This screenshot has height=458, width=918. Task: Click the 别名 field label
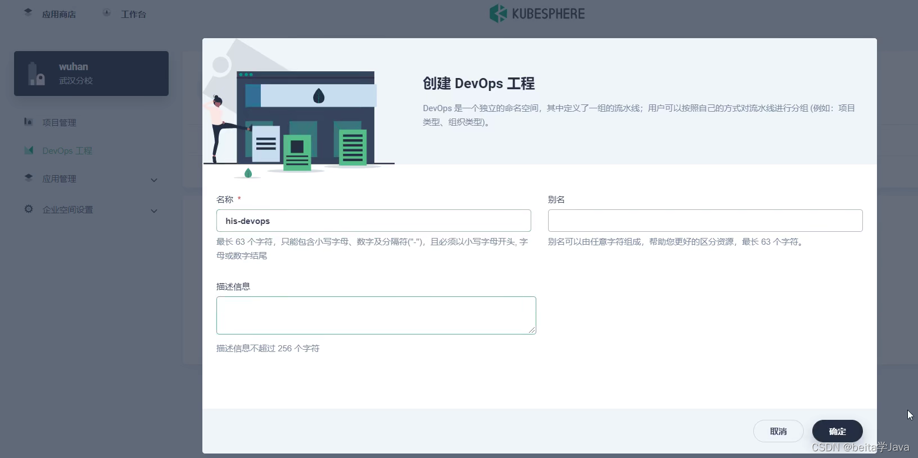[x=556, y=199]
